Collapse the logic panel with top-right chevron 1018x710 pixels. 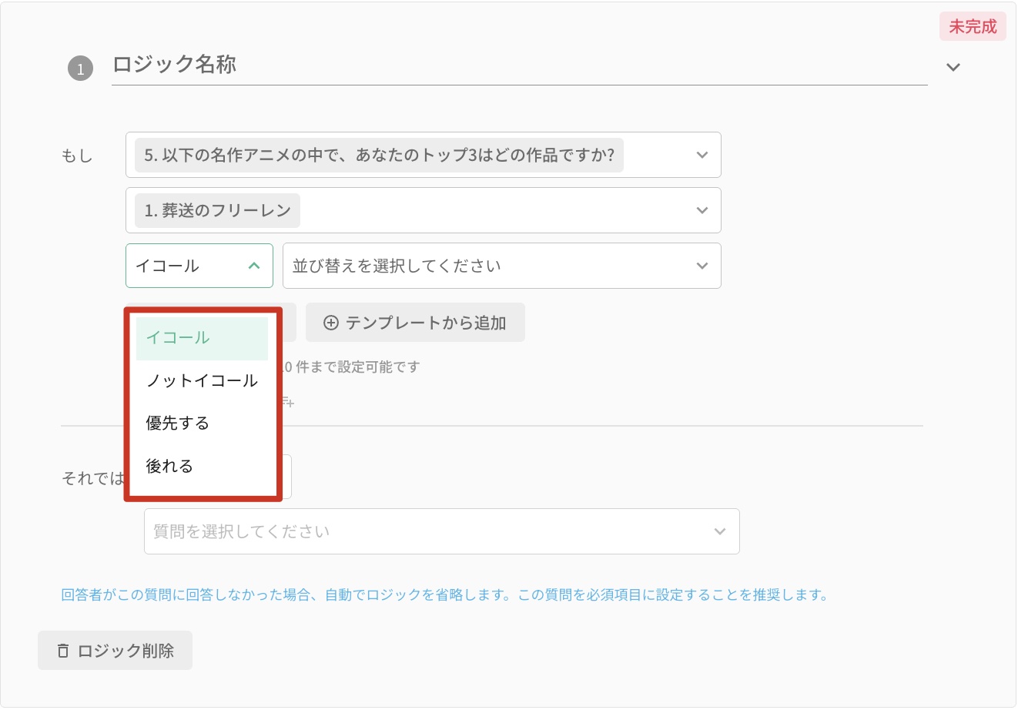pos(953,68)
